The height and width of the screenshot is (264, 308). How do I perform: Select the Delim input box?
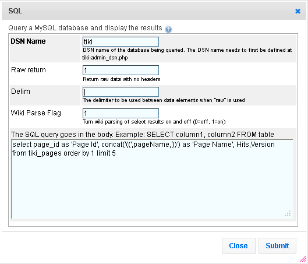click(121, 92)
